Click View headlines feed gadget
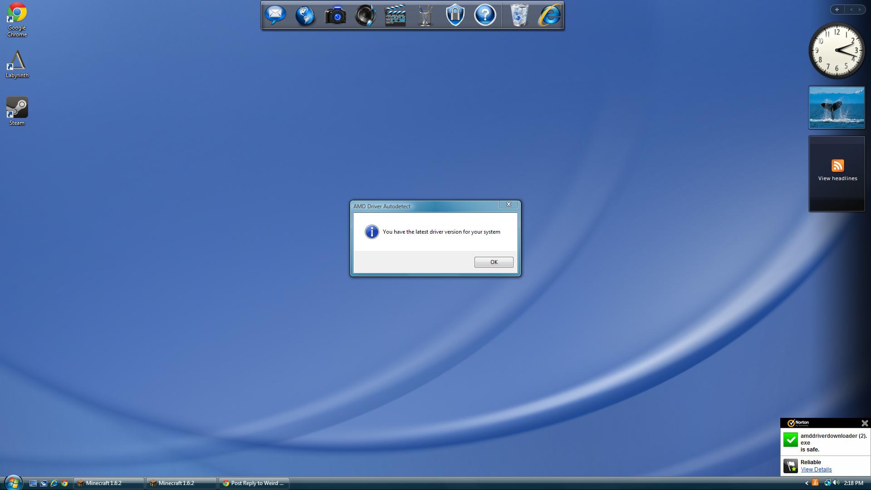This screenshot has height=490, width=871. point(837,171)
